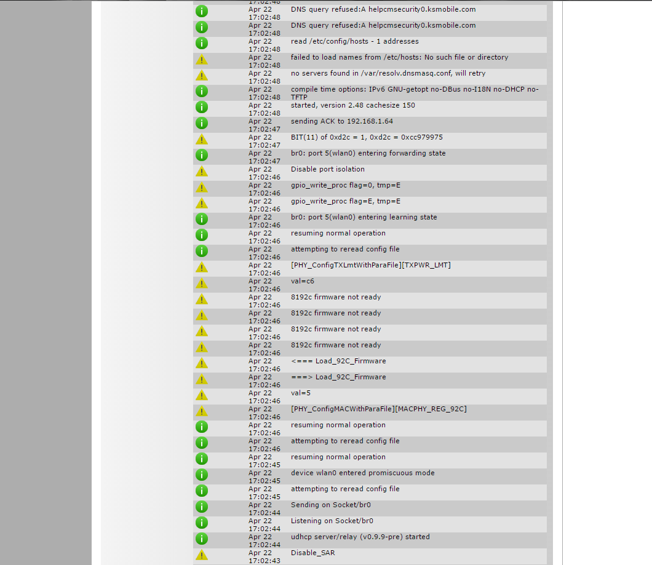The image size is (652, 565).
Task: Click warning icon beside '[TXPWR_LMT]' entry
Action: coord(202,267)
